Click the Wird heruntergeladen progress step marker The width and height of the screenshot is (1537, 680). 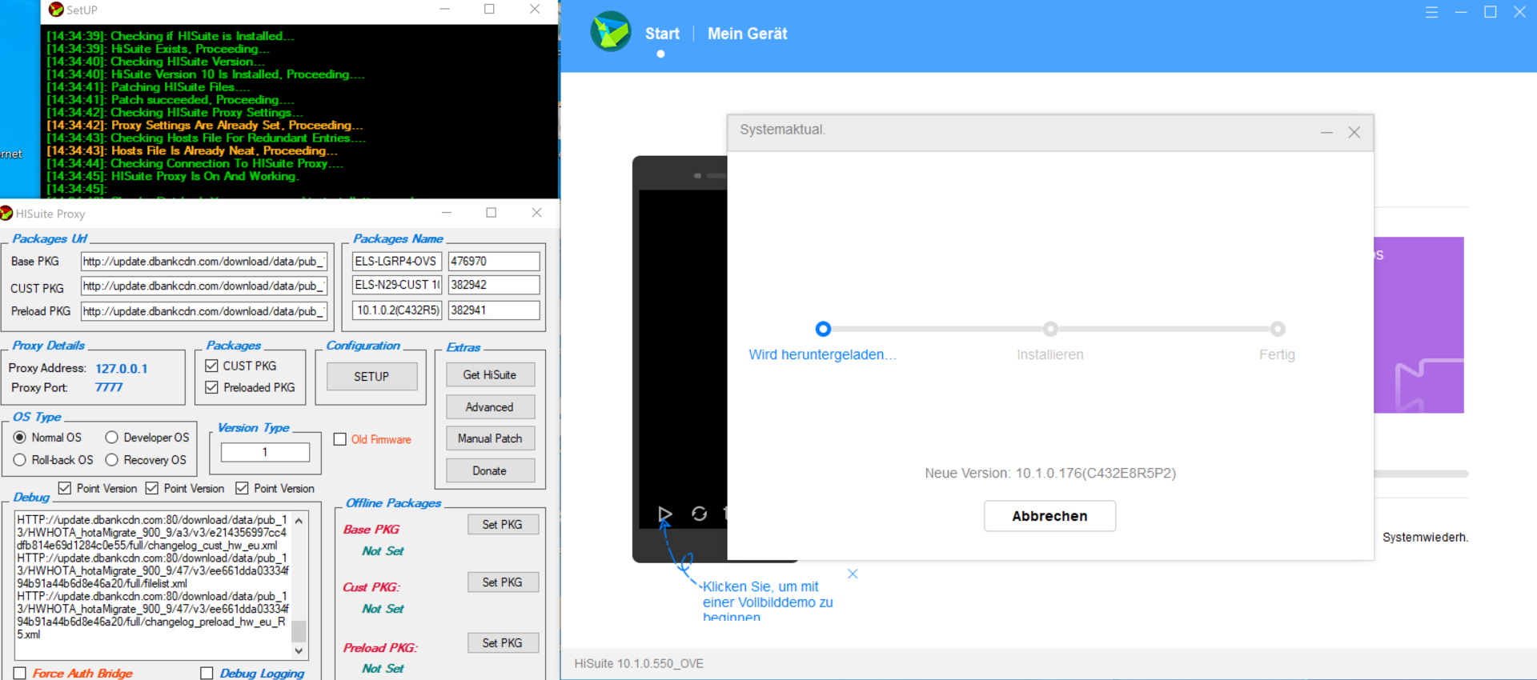[x=823, y=329]
